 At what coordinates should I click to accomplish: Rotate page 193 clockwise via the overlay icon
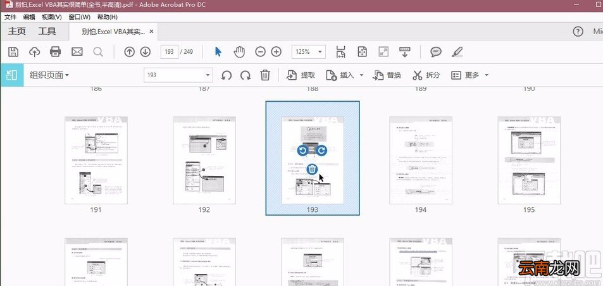pos(321,151)
